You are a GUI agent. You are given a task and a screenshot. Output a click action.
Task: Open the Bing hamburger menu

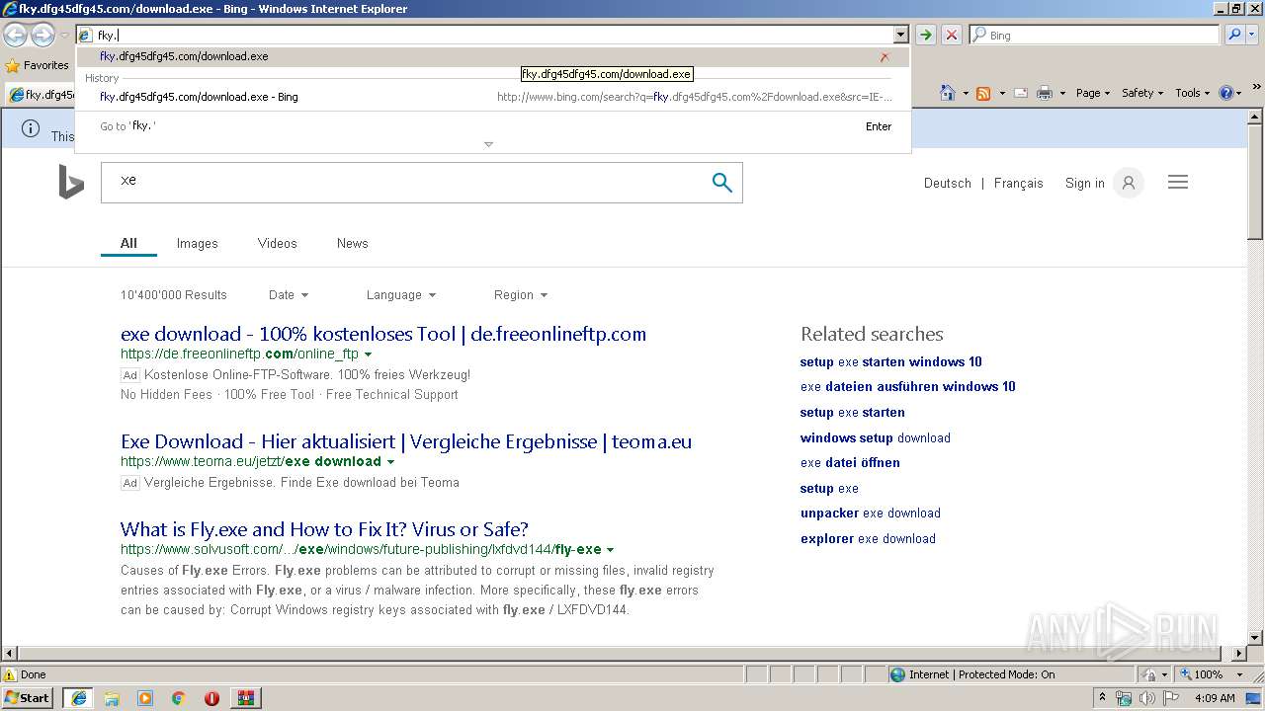click(1178, 183)
